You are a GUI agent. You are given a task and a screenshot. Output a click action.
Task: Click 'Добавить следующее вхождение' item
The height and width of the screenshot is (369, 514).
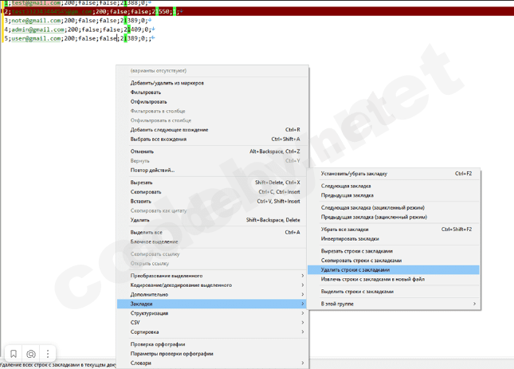pos(213,130)
